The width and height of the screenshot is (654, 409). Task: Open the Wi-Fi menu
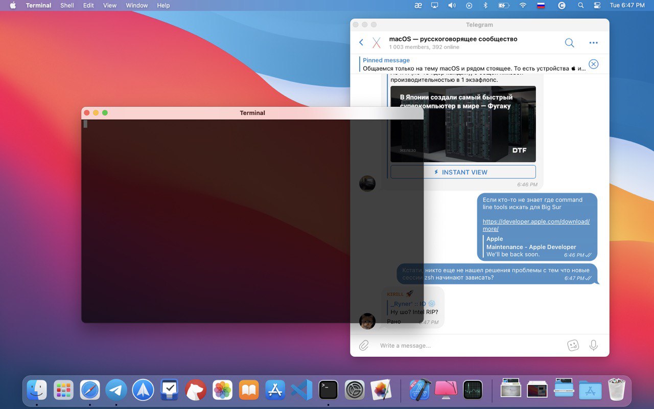click(523, 5)
